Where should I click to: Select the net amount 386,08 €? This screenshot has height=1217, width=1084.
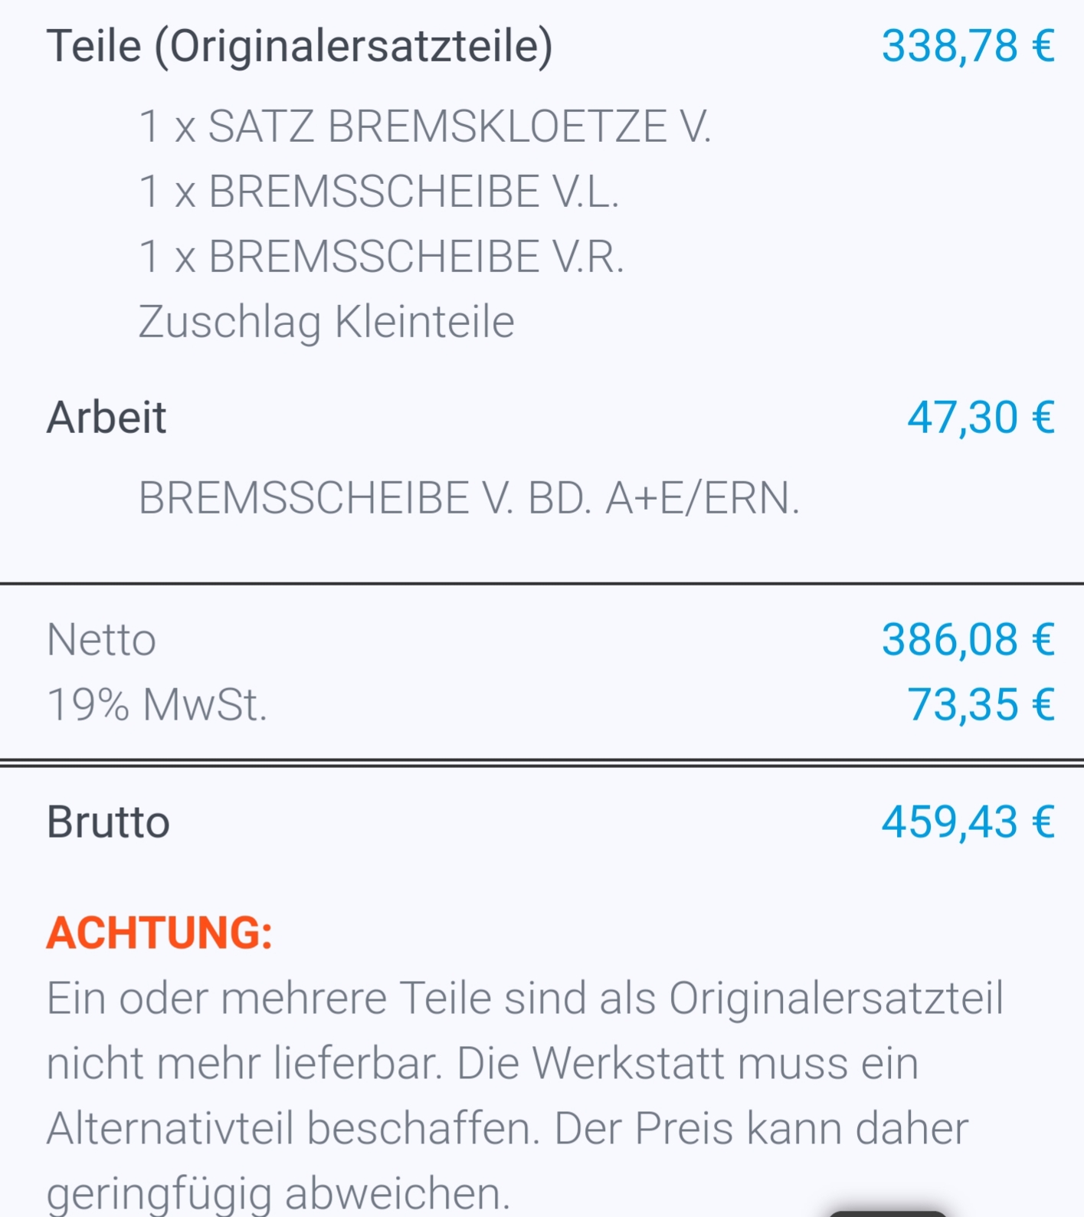click(x=968, y=640)
